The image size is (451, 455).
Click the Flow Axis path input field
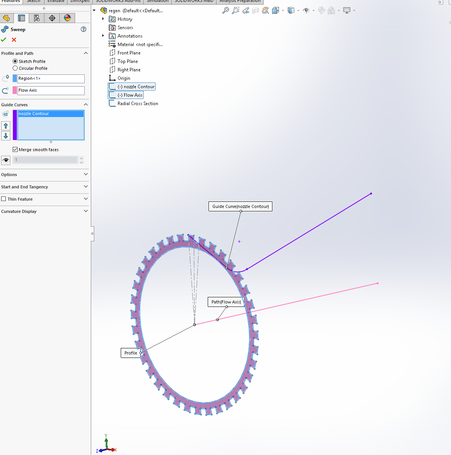click(50, 91)
